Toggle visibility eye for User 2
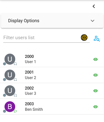This screenshot has height=122, width=104. tap(96, 75)
